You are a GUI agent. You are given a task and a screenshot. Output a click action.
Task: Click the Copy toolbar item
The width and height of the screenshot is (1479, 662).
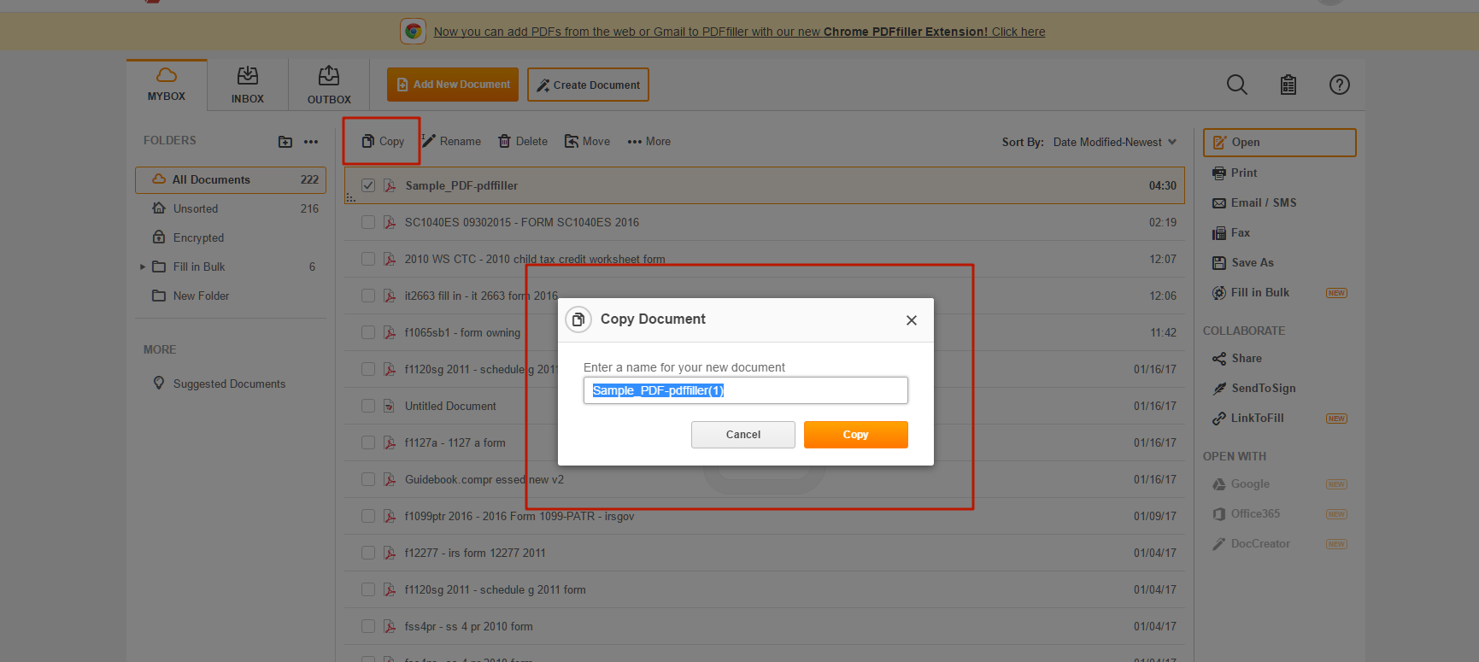(382, 141)
